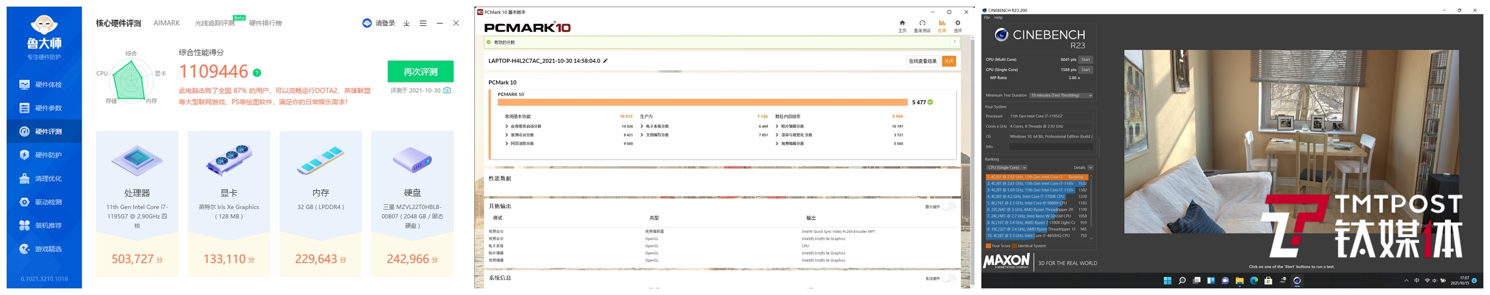This screenshot has width=1490, height=295.
Task: Switch to the 核心硬件评测 tab
Action: [118, 23]
